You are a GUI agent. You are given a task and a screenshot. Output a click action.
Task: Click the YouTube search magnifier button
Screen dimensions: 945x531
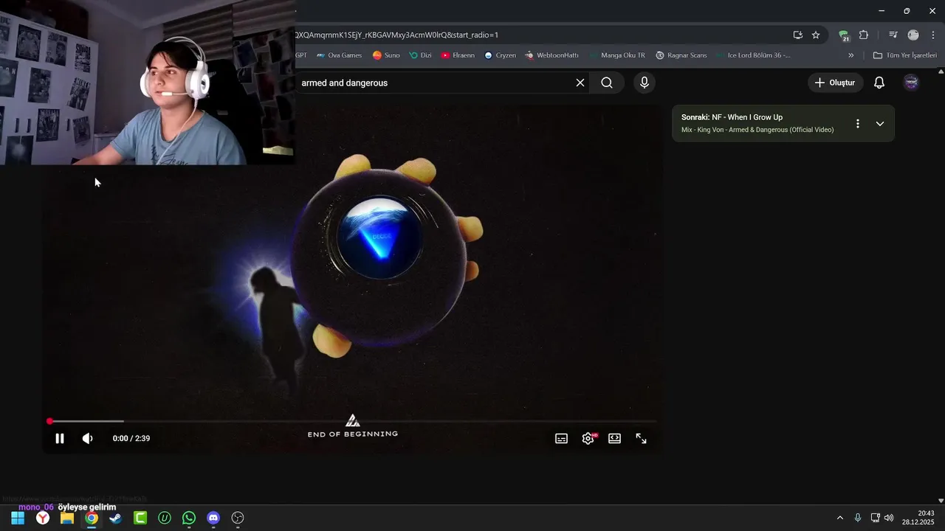pyautogui.click(x=607, y=83)
